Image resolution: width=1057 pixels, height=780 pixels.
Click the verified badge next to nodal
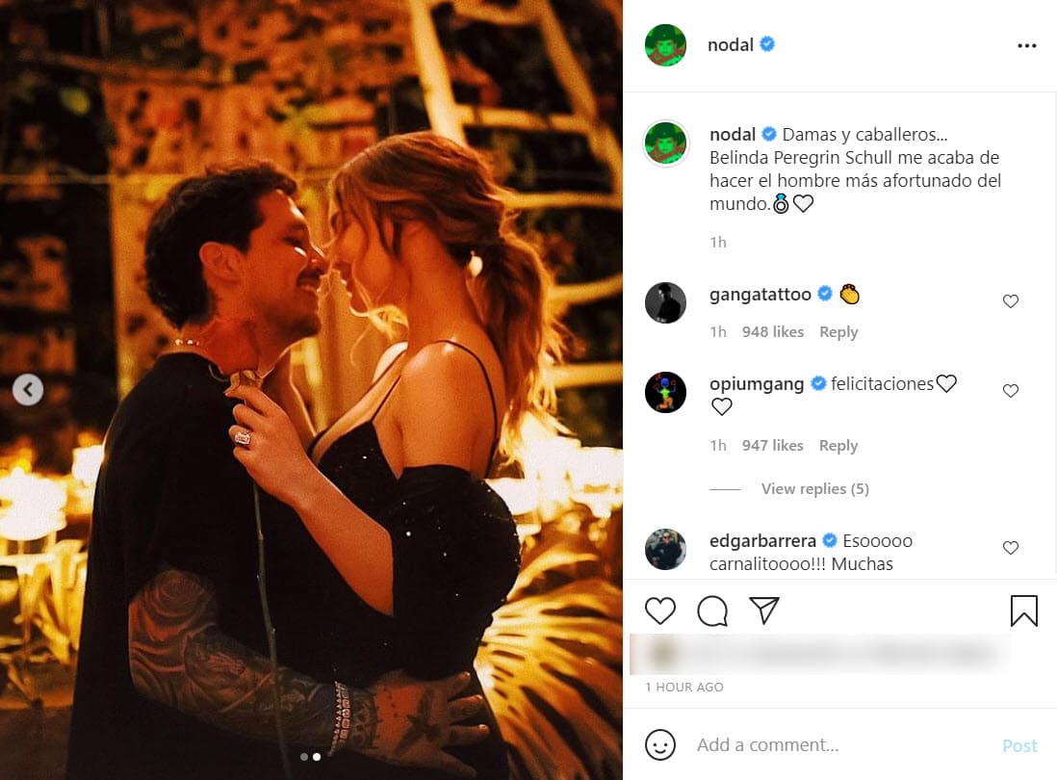coord(765,44)
